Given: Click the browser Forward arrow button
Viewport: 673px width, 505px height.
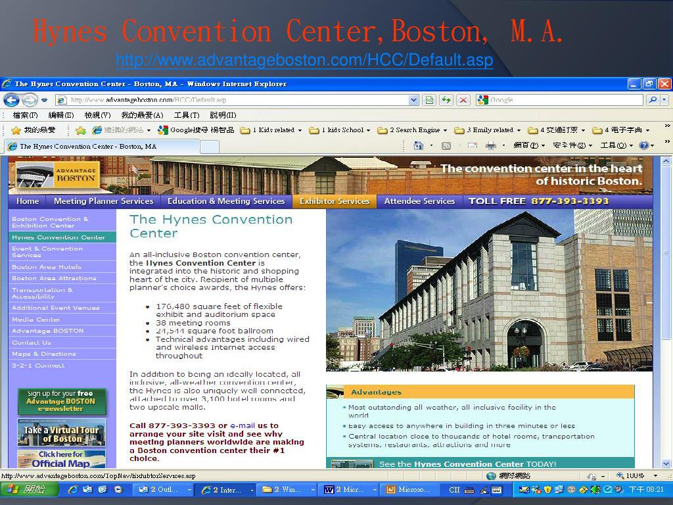Looking at the screenshot, I should pyautogui.click(x=29, y=100).
